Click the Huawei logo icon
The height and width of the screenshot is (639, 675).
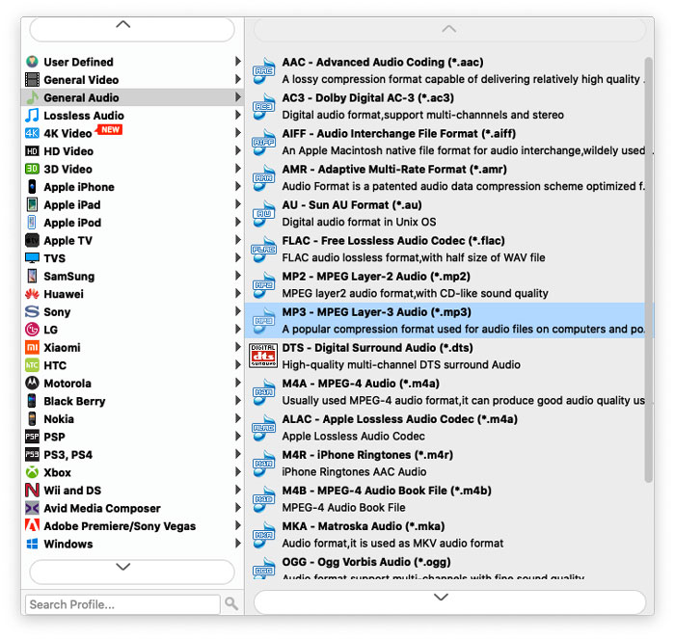pos(32,294)
